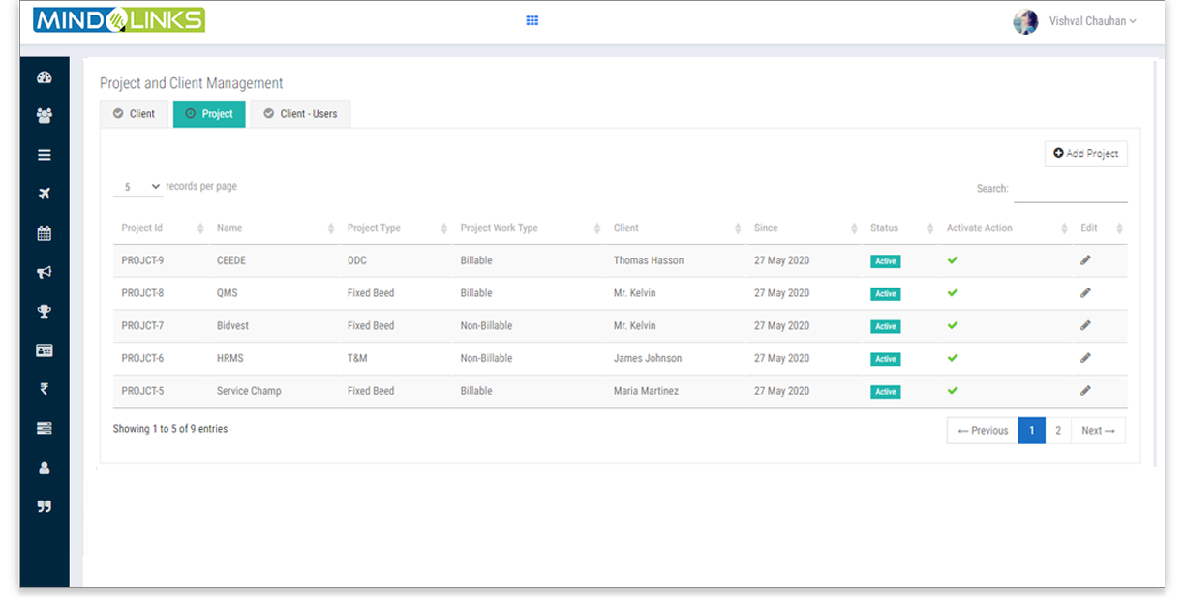Open the quotation marks icon in sidebar
Viewport: 1185px width, 607px height.
[x=44, y=506]
